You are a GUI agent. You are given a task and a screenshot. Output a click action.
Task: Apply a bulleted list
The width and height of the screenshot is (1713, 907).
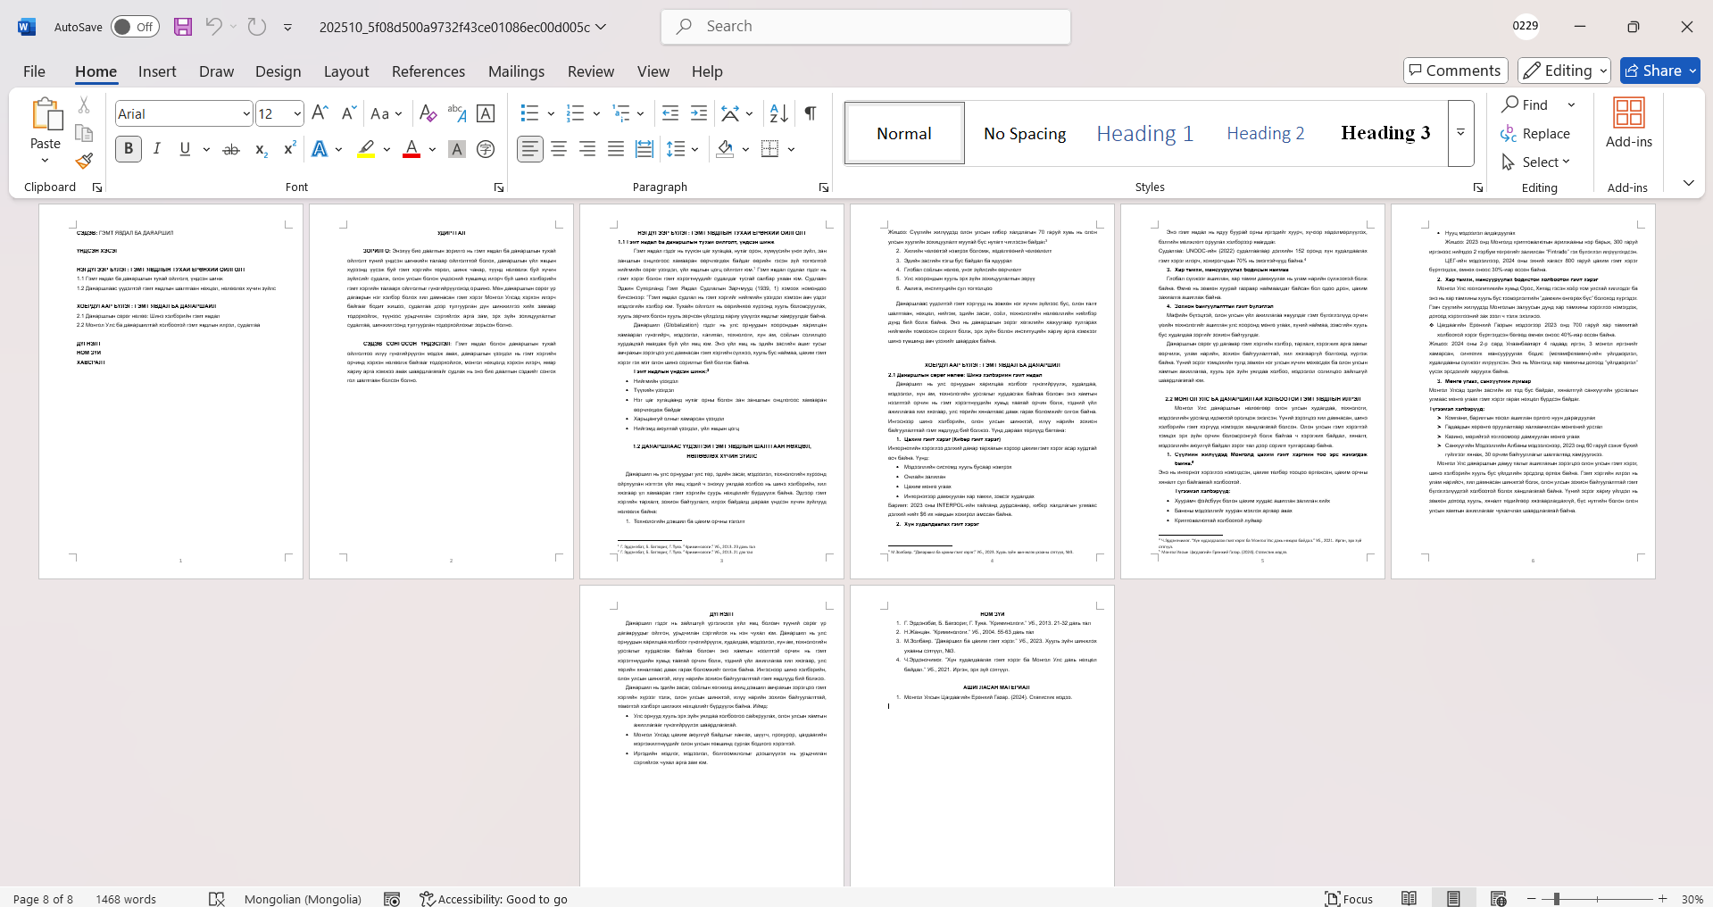coord(529,113)
